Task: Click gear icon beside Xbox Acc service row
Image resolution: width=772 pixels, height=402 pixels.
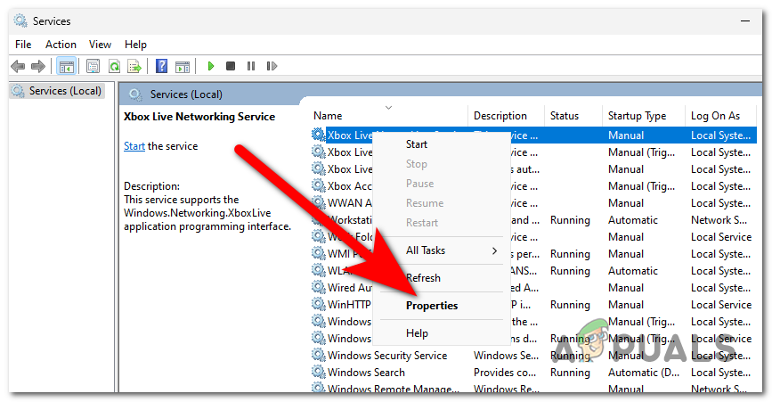Action: [x=319, y=185]
